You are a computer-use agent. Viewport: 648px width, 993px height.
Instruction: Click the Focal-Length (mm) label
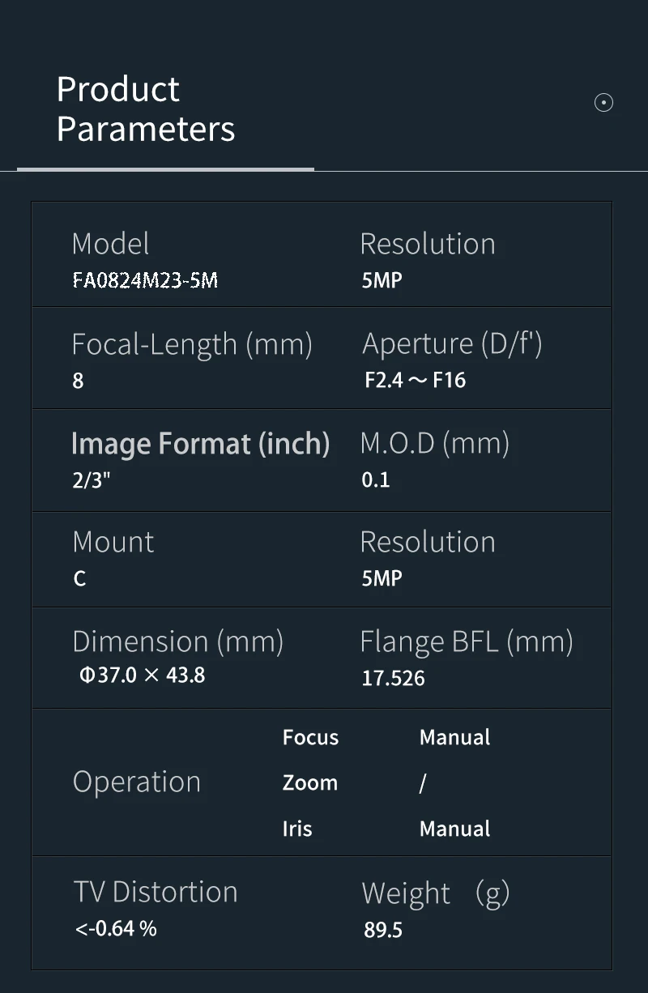[192, 344]
